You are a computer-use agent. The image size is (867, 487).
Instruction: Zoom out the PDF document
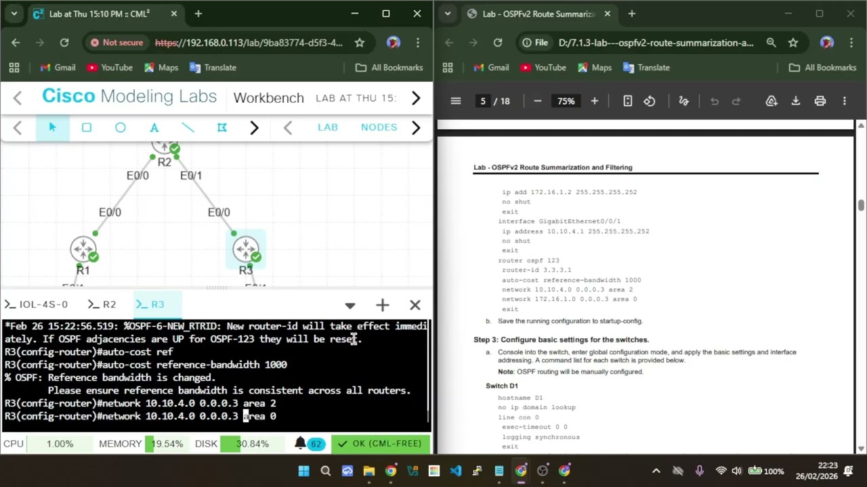(538, 101)
